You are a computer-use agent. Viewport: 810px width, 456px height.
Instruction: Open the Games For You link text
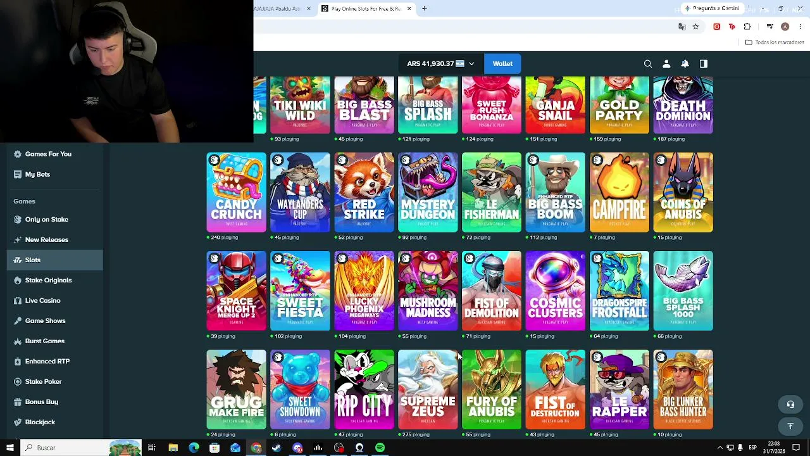(x=48, y=154)
